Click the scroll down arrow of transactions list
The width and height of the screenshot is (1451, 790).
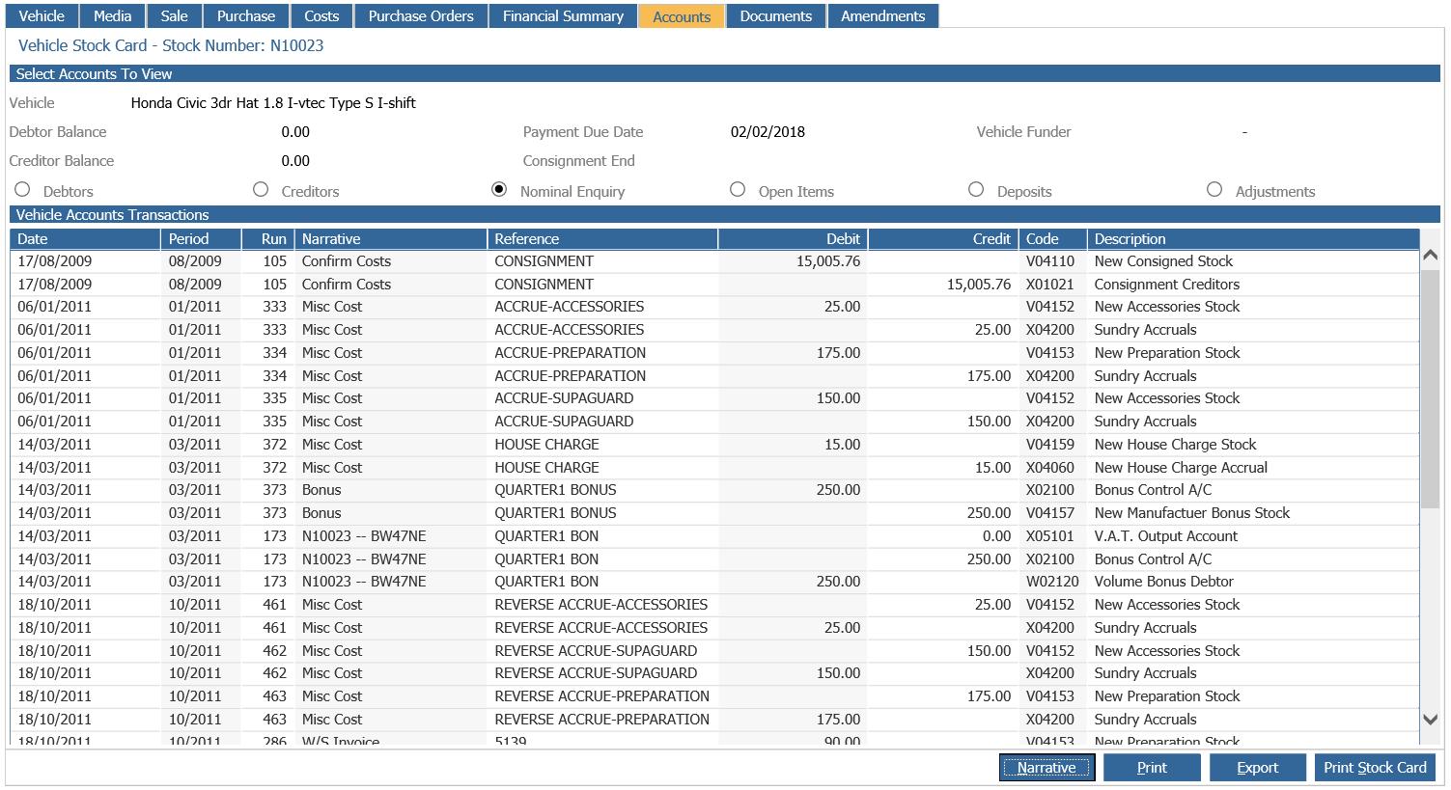pyautogui.click(x=1431, y=720)
